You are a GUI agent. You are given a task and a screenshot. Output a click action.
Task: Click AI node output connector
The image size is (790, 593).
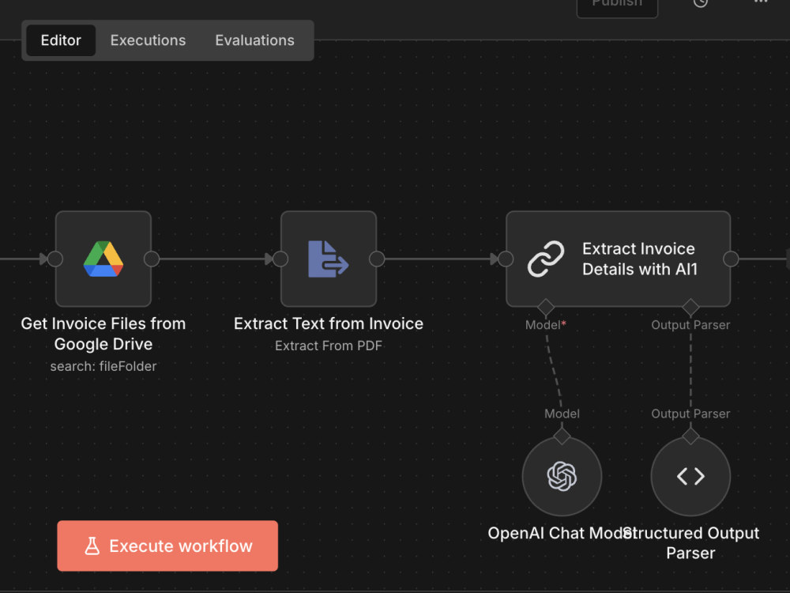click(x=731, y=259)
